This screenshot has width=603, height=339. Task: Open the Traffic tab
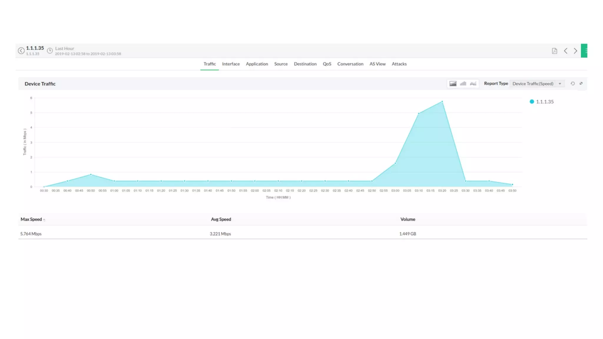(x=210, y=64)
